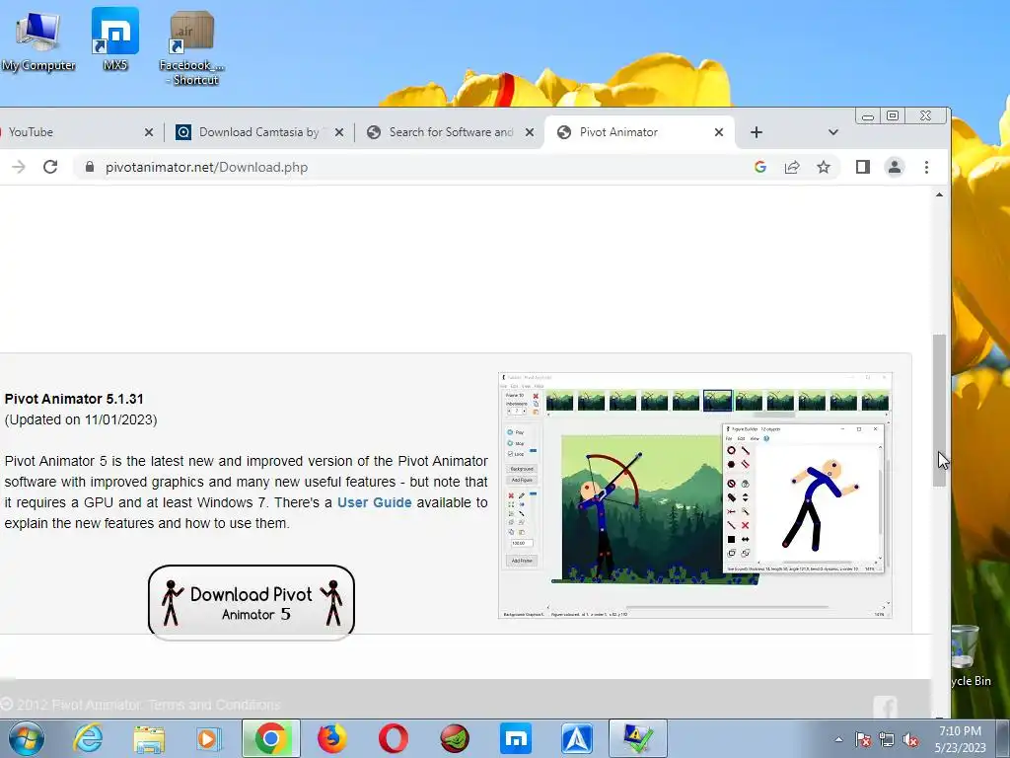Share this page icon
This screenshot has height=758, width=1010.
pos(792,167)
